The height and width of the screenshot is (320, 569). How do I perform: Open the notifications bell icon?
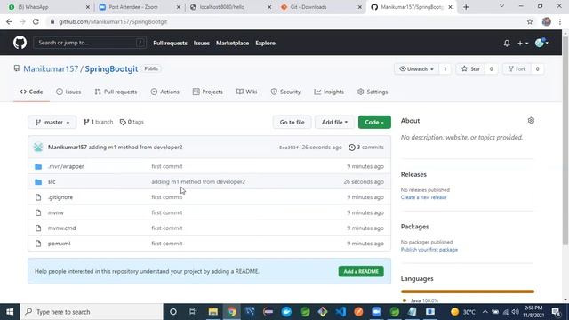(x=507, y=44)
